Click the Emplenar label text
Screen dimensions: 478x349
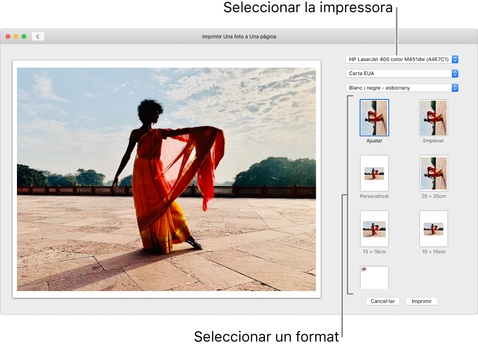(x=433, y=140)
